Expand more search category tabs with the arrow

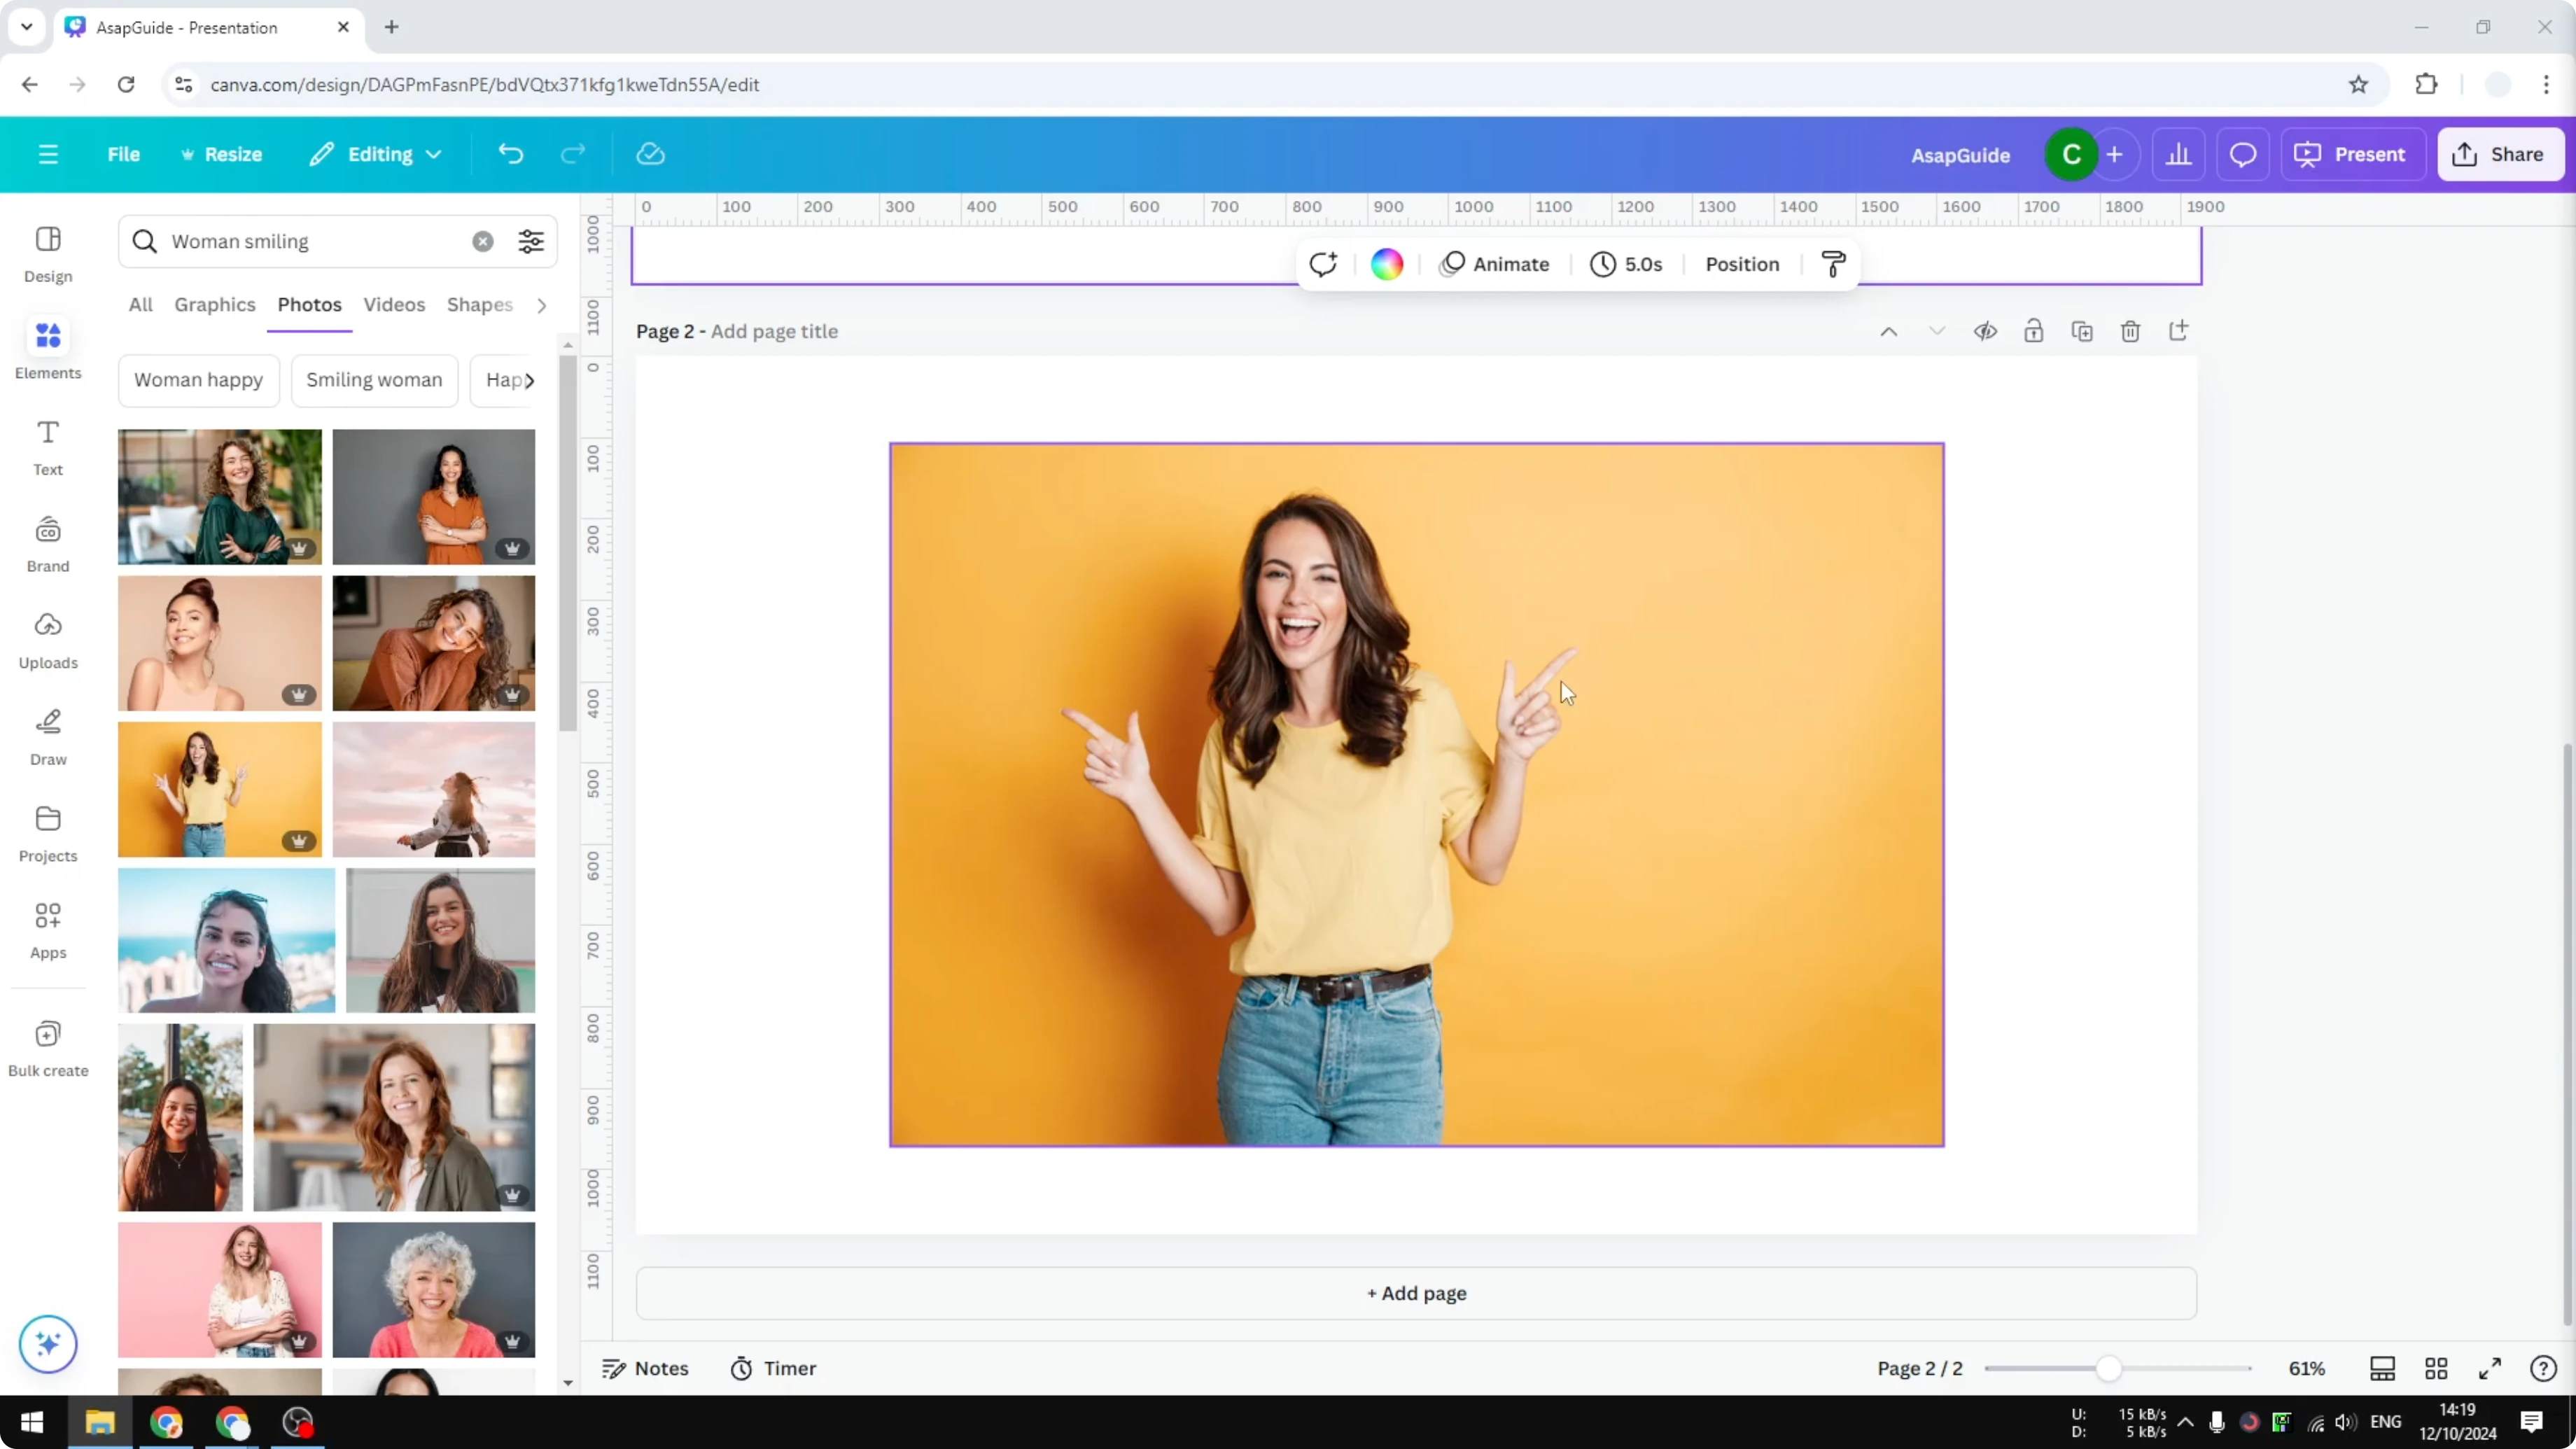pos(541,305)
